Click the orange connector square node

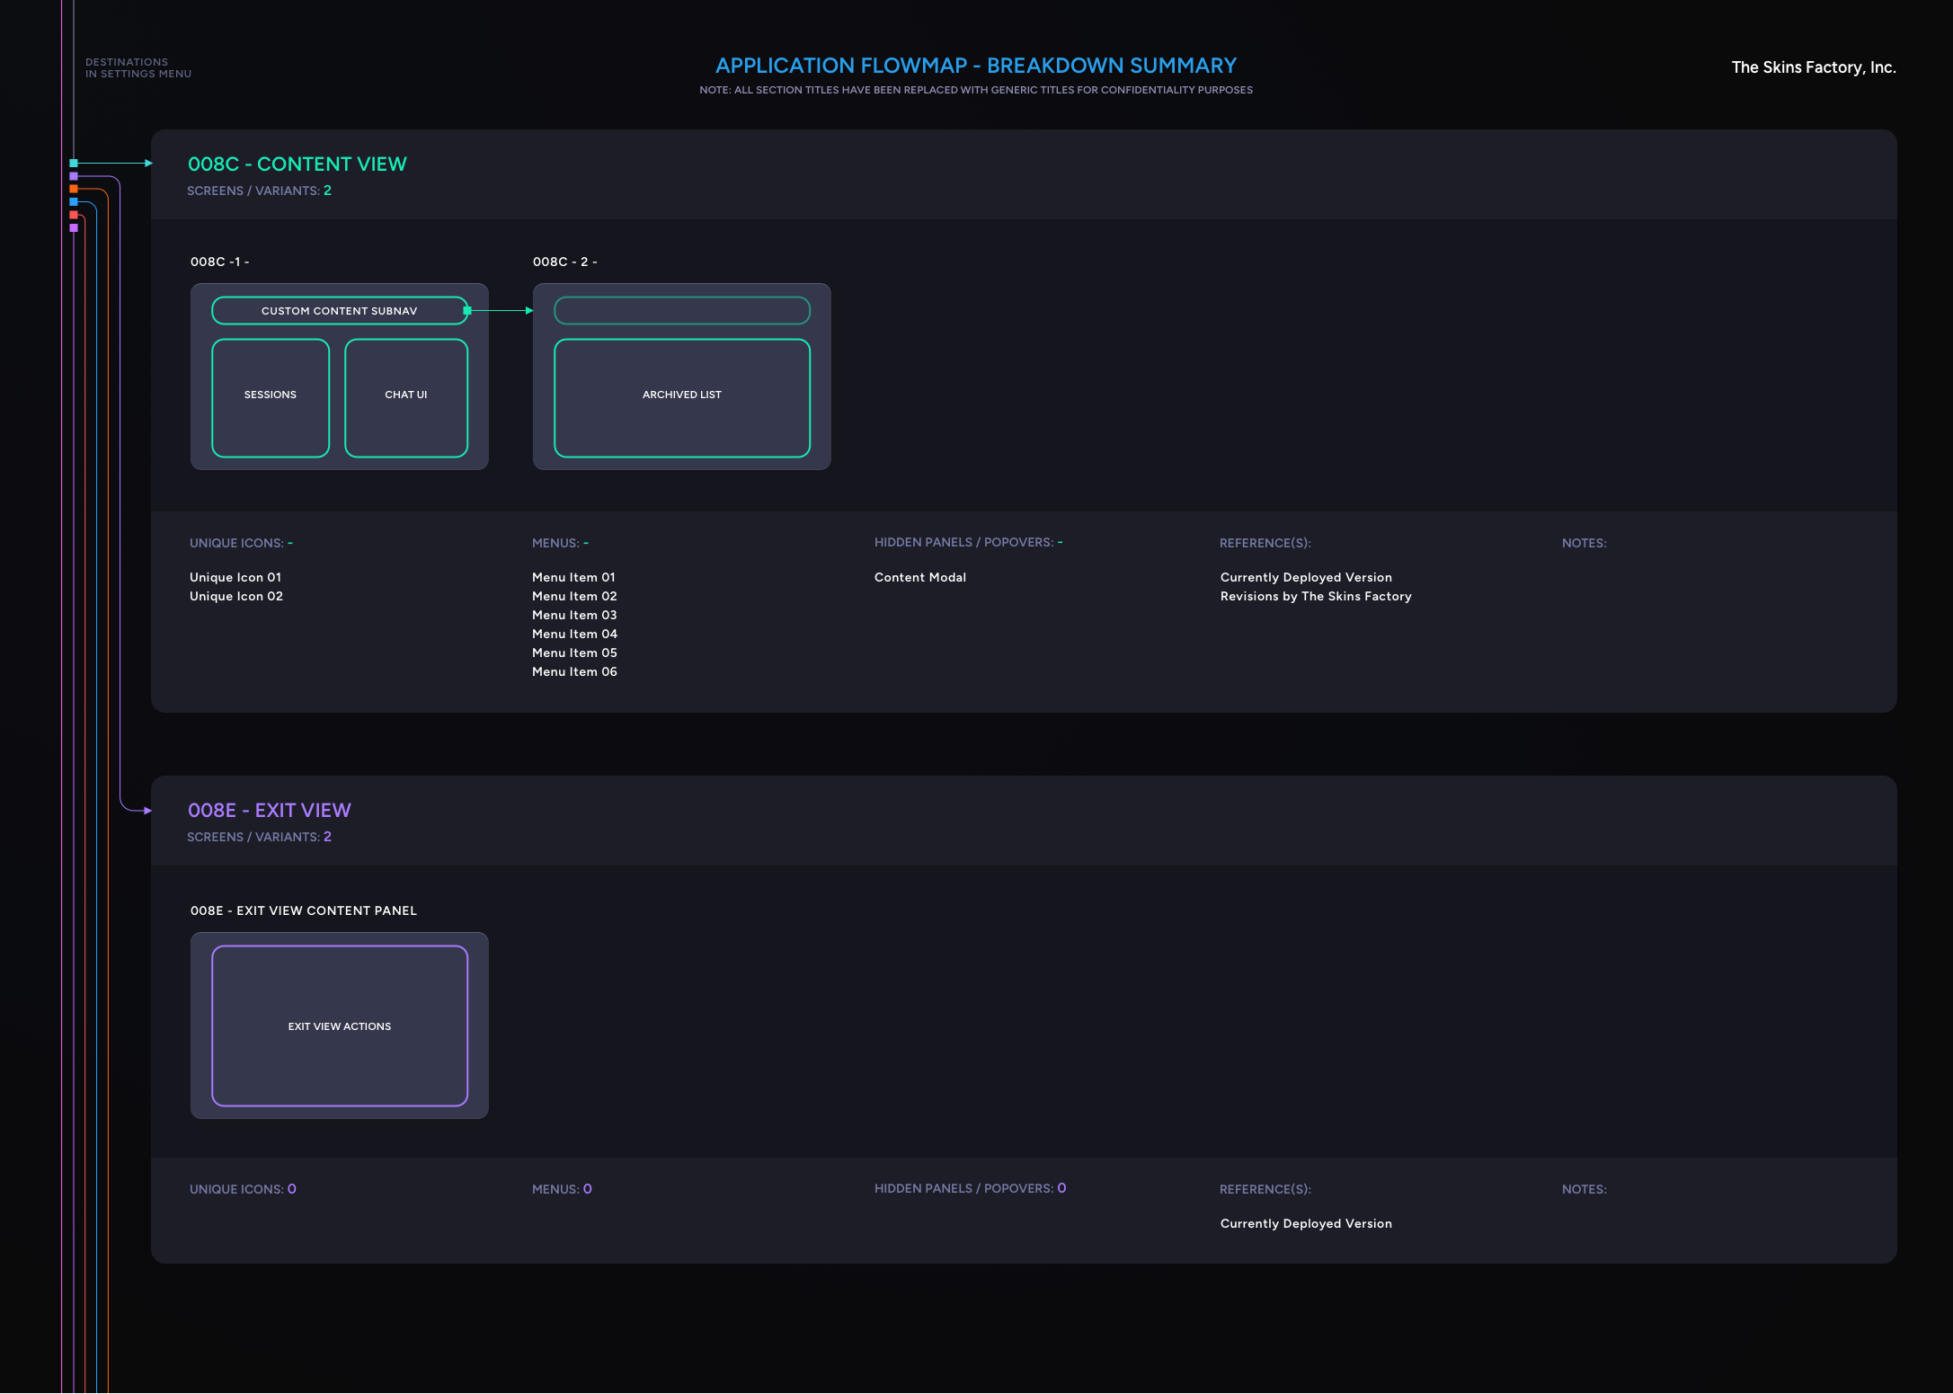(x=74, y=189)
